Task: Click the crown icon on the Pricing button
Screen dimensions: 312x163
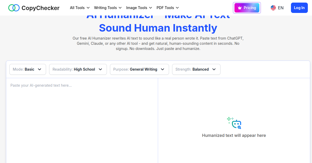Action: coord(240,8)
